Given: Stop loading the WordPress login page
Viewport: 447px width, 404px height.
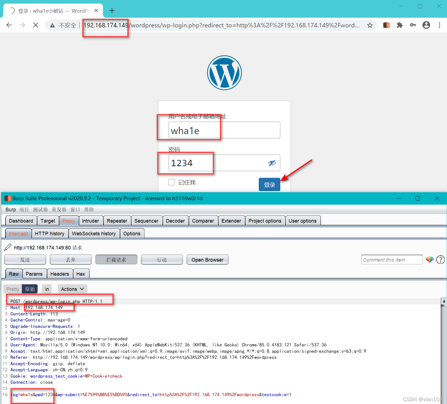Looking at the screenshot, I should pyautogui.click(x=36, y=25).
